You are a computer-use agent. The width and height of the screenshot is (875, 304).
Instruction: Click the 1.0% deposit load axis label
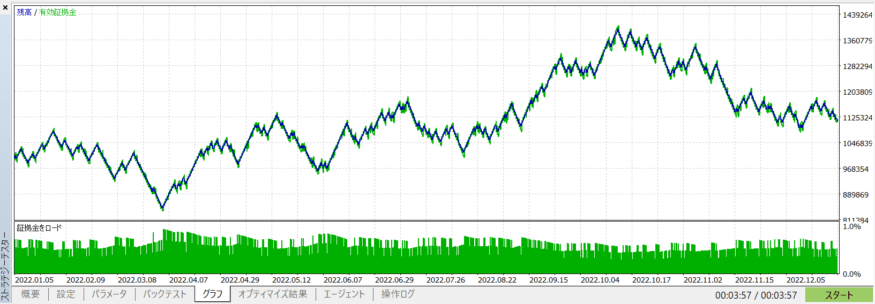coord(852,227)
